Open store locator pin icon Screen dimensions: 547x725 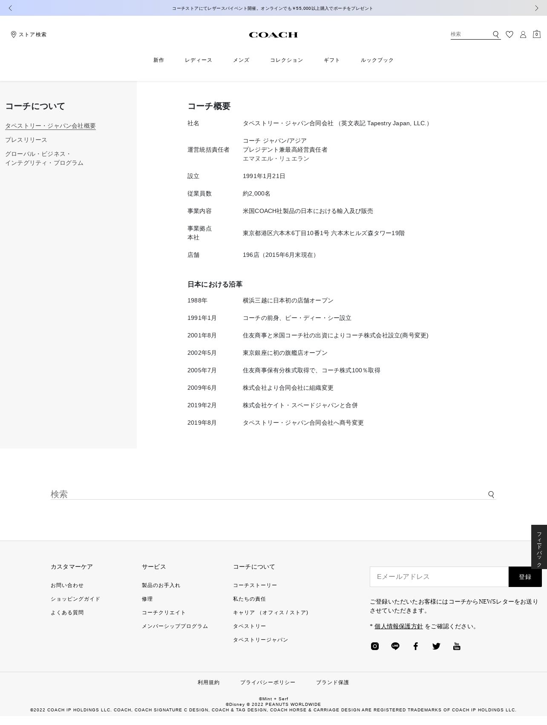coord(14,35)
